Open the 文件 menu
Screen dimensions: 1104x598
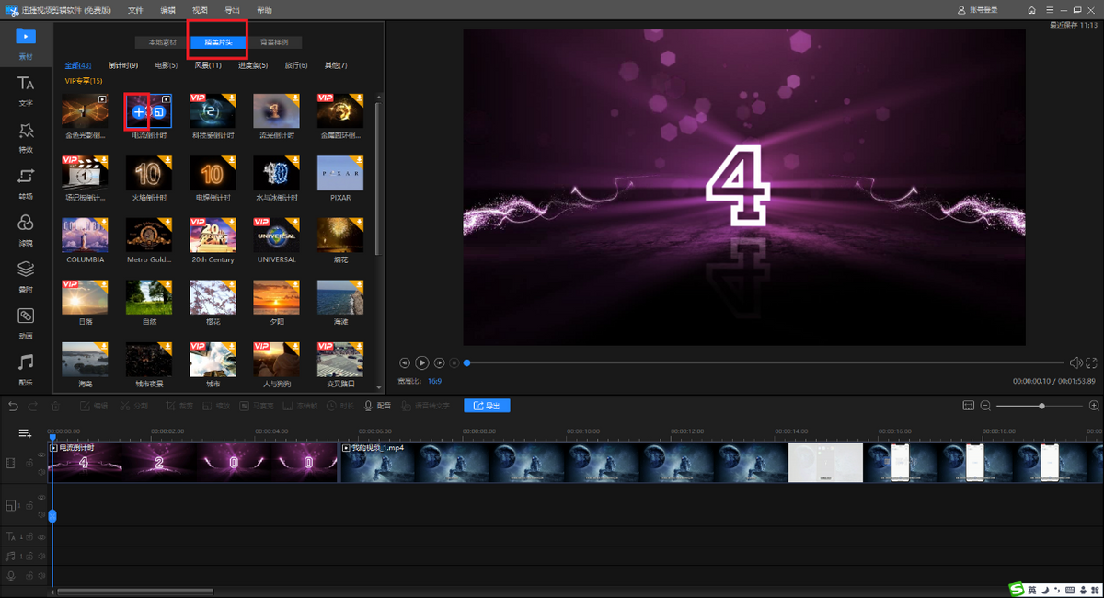point(135,10)
